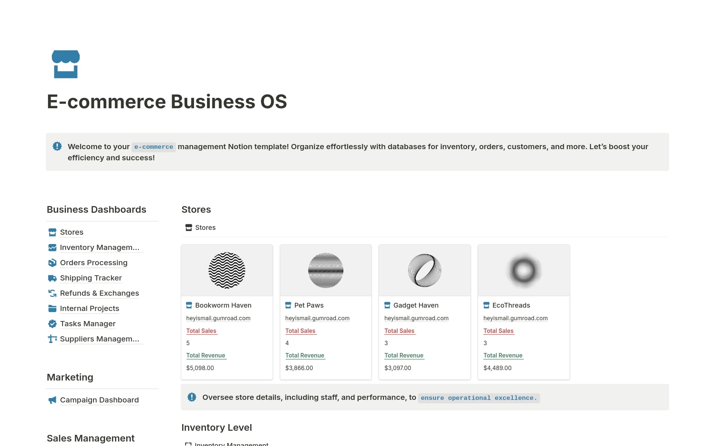This screenshot has height=446, width=715.
Task: Click the Orders Processing box icon
Action: [52, 263]
